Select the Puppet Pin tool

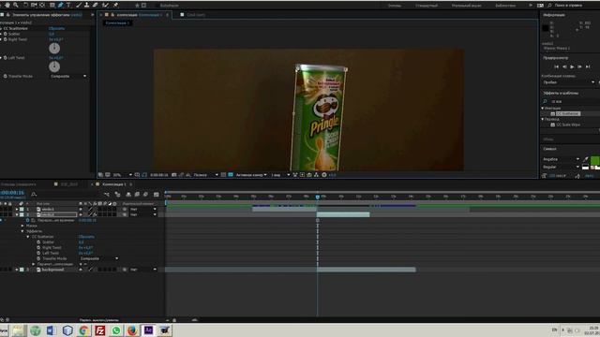click(115, 5)
